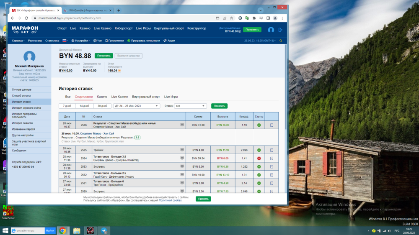Viewport: 419px width, 235px height.
Task: Open Киберспорт in the top navigation
Action: point(124,28)
